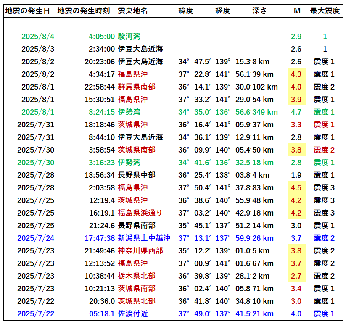Select the time cell 8:24:15
346x324 pixels.
102,112
